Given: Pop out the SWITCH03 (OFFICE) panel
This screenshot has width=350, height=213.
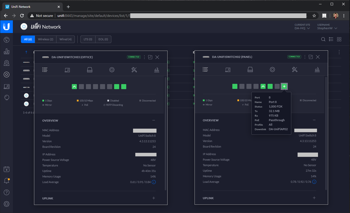Looking at the screenshot, I should [150, 57].
